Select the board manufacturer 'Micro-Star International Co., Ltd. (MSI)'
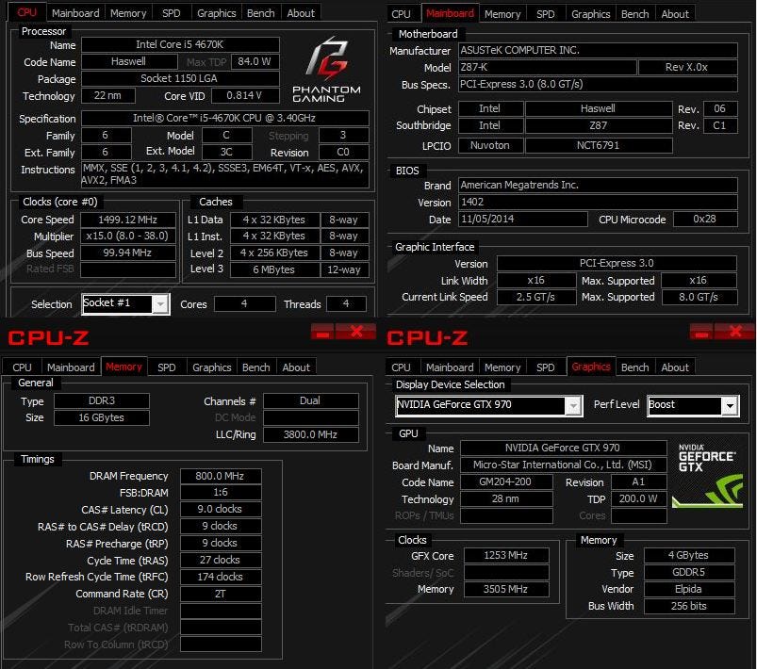This screenshot has height=669, width=757. point(564,465)
